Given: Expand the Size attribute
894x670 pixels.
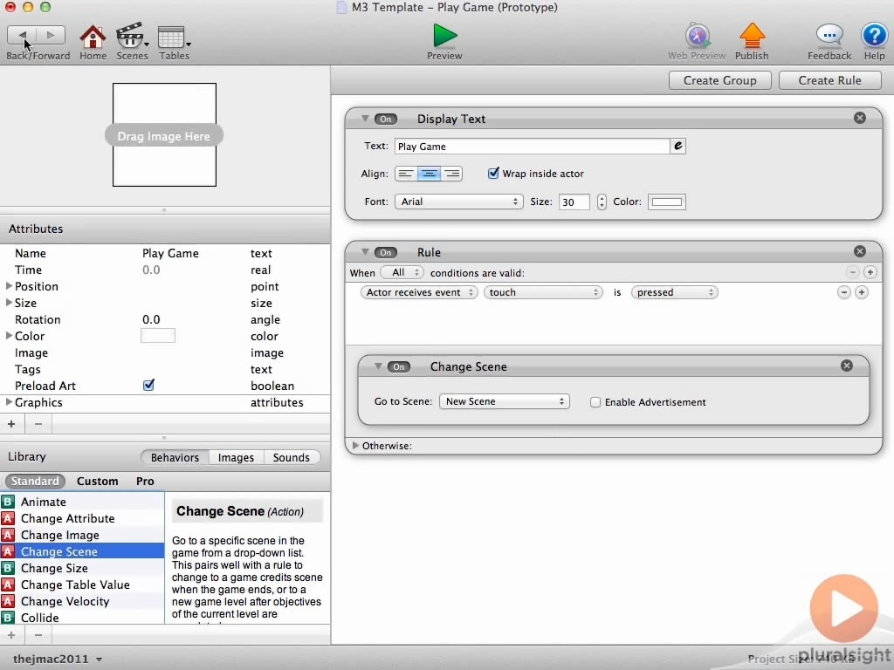Looking at the screenshot, I should coord(9,302).
